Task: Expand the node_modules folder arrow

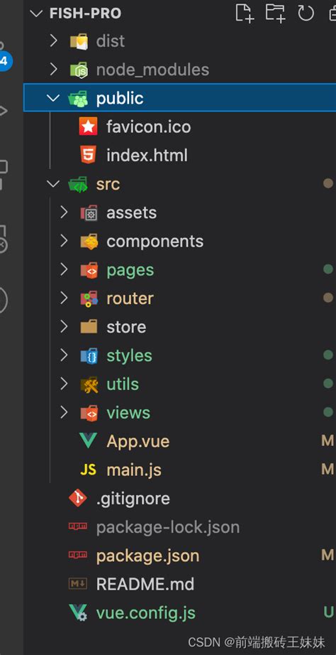Action: pyautogui.click(x=53, y=70)
